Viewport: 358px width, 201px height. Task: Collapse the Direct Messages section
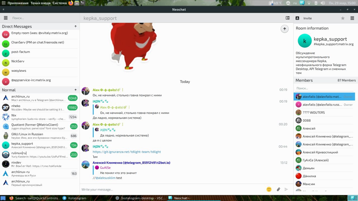coord(76,27)
